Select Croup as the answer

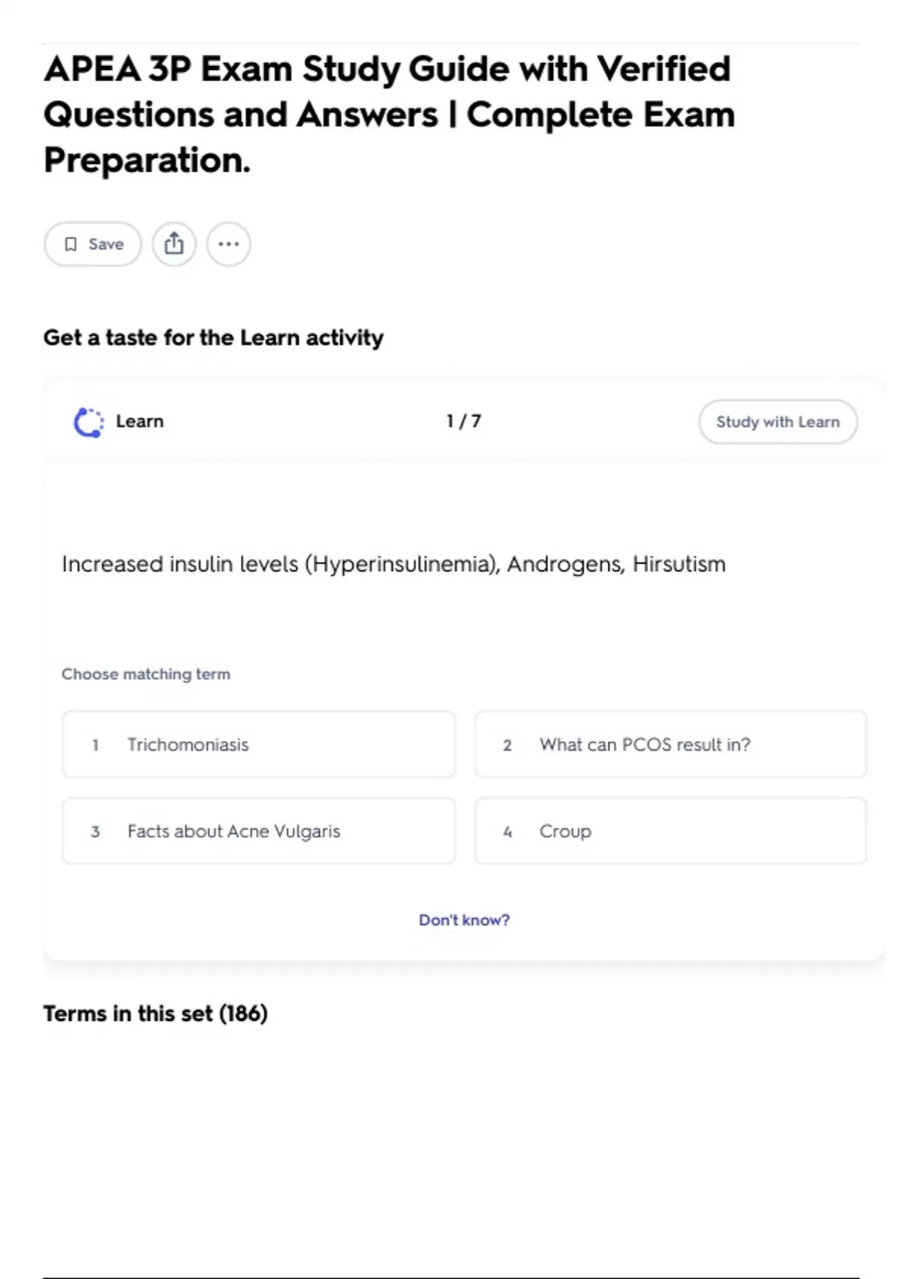[x=670, y=831]
